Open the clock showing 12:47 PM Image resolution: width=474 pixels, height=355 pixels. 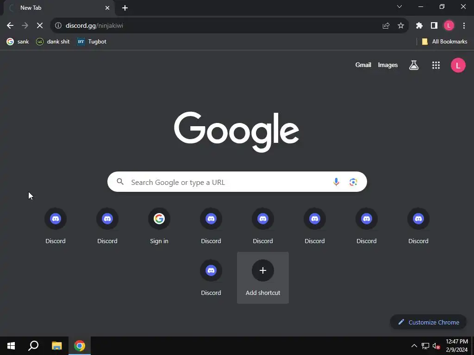click(457, 346)
